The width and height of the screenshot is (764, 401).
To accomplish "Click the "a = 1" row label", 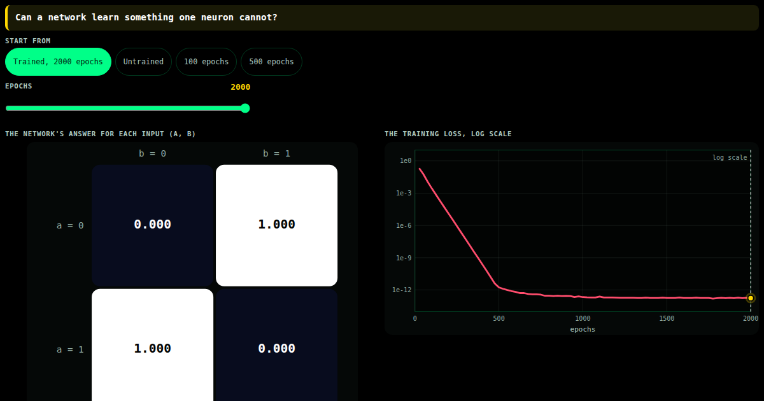I will tap(70, 349).
